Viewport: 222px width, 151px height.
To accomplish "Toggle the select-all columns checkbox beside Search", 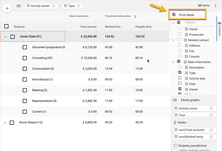I will 179,22.
